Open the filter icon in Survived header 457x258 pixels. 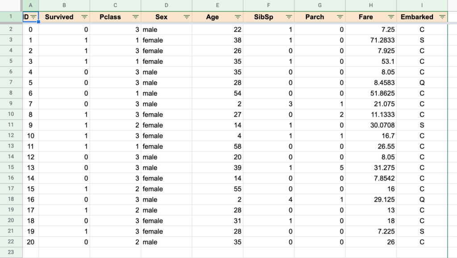coord(85,17)
